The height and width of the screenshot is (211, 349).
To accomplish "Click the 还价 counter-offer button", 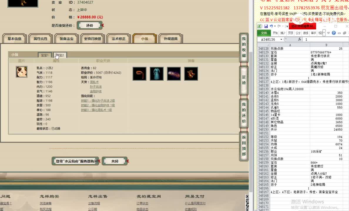I will 89,25.
